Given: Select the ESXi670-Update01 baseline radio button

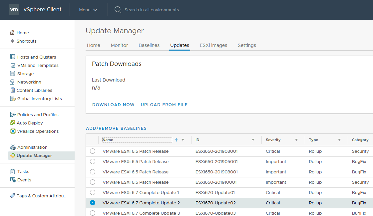Looking at the screenshot, I should point(93,192).
